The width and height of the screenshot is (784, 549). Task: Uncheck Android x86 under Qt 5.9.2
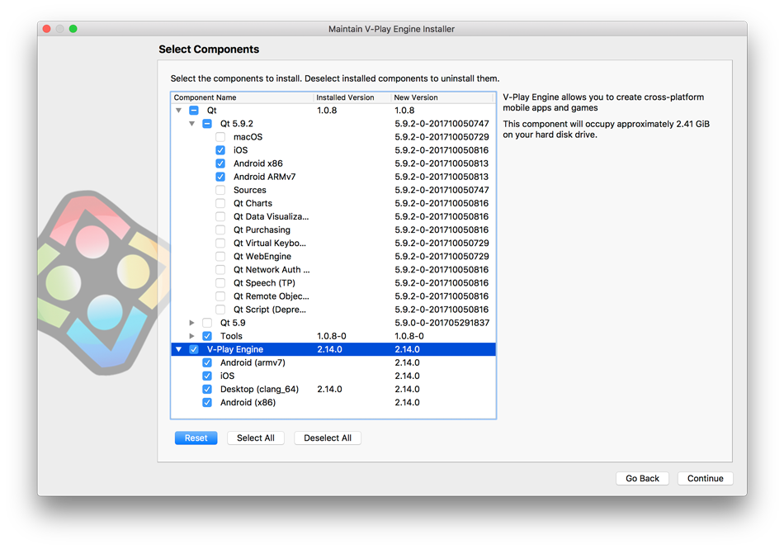pyautogui.click(x=220, y=163)
